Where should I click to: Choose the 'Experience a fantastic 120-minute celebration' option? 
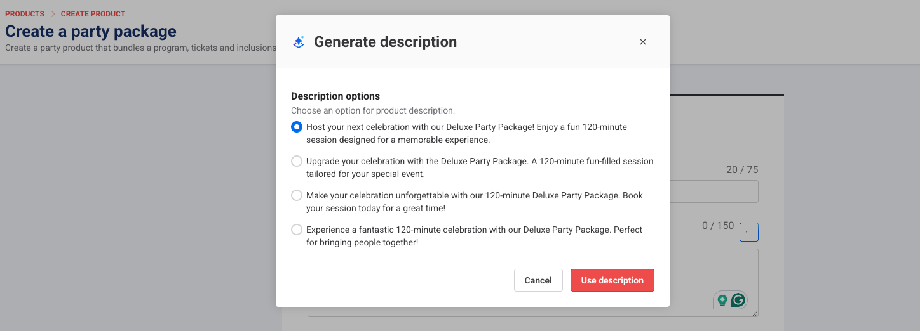297,230
